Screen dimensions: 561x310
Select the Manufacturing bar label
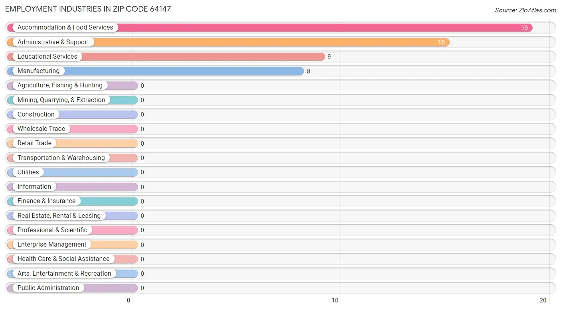39,71
